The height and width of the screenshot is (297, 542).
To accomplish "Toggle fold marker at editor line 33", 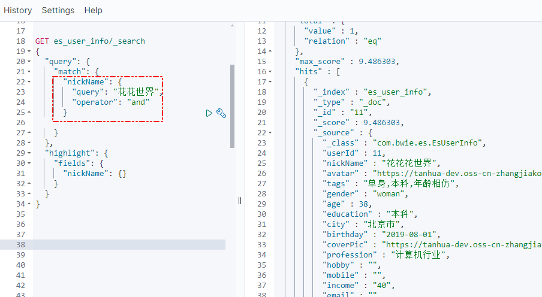I will [29, 194].
